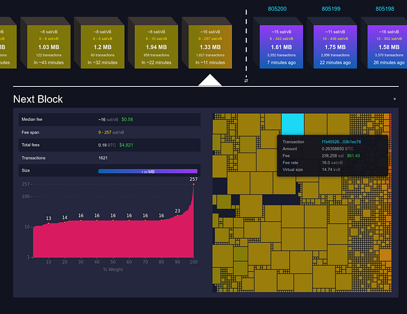Click the white triangle pointer under selected block
This screenshot has width=407, height=314.
(209, 81)
